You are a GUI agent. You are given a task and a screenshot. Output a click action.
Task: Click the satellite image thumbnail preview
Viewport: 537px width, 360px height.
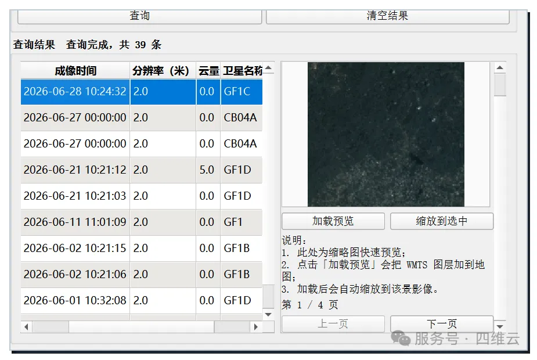click(386, 134)
